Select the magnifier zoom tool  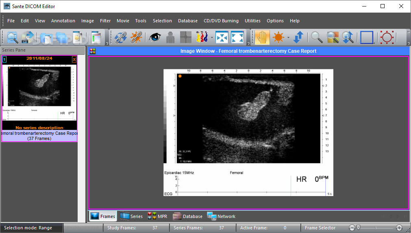[x=317, y=37]
